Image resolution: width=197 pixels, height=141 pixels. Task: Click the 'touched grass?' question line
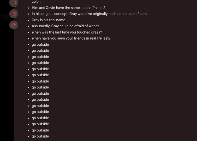point(67,32)
